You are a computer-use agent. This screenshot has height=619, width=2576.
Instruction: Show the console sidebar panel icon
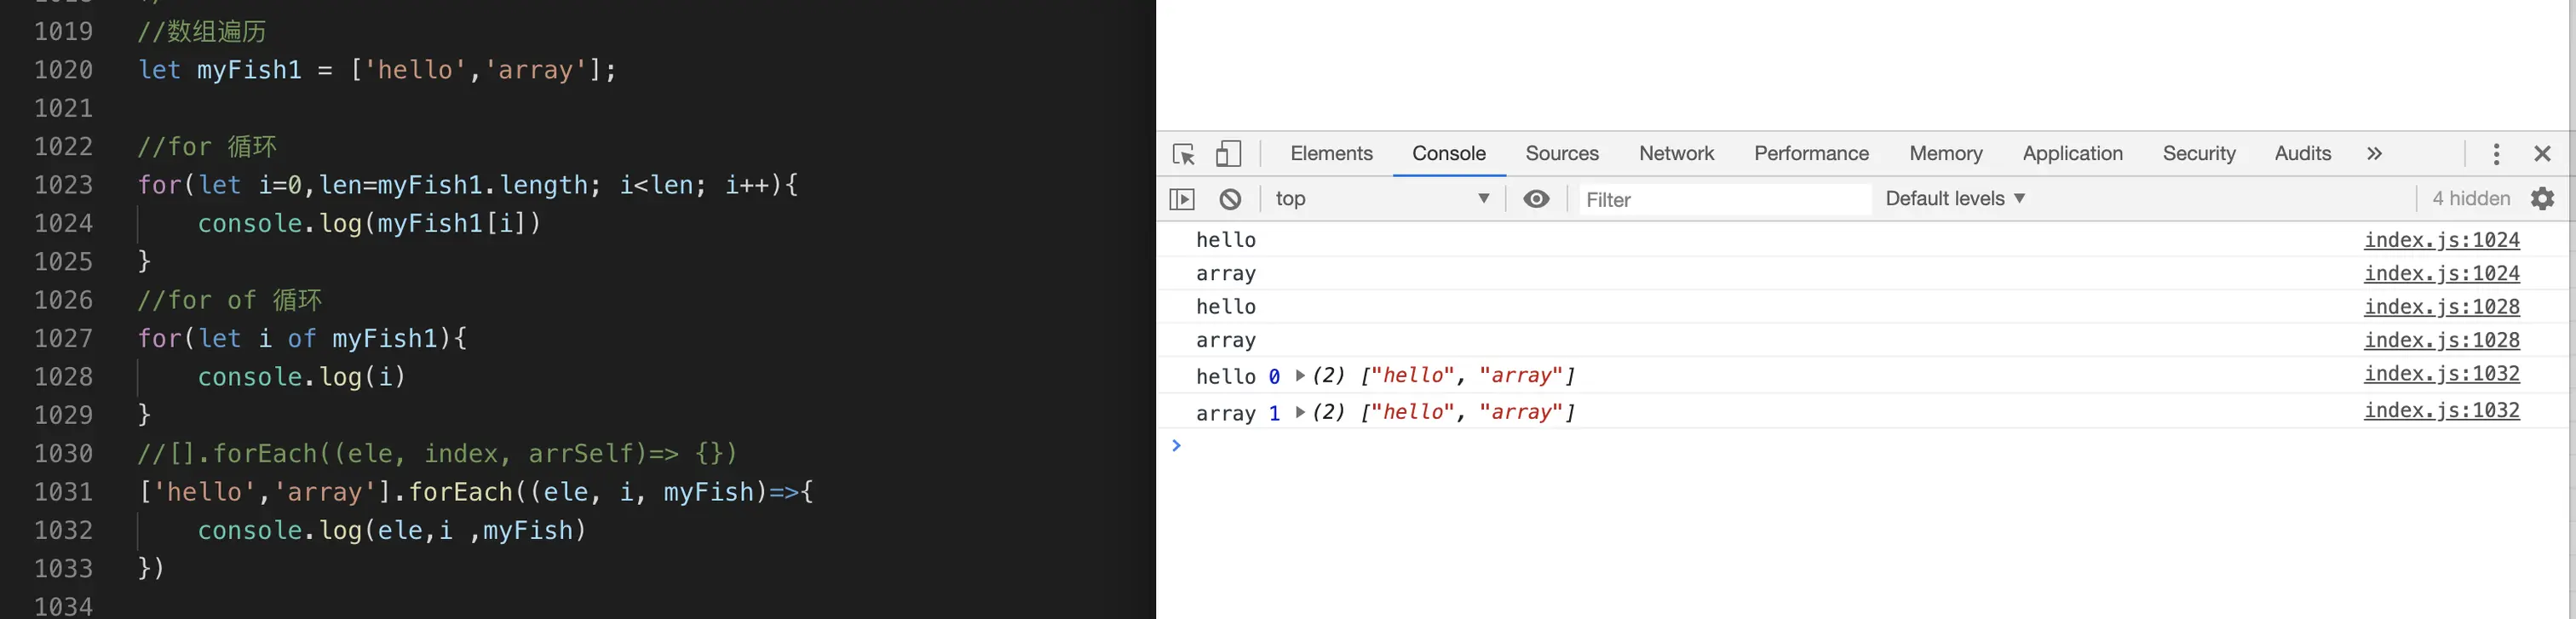1182,199
